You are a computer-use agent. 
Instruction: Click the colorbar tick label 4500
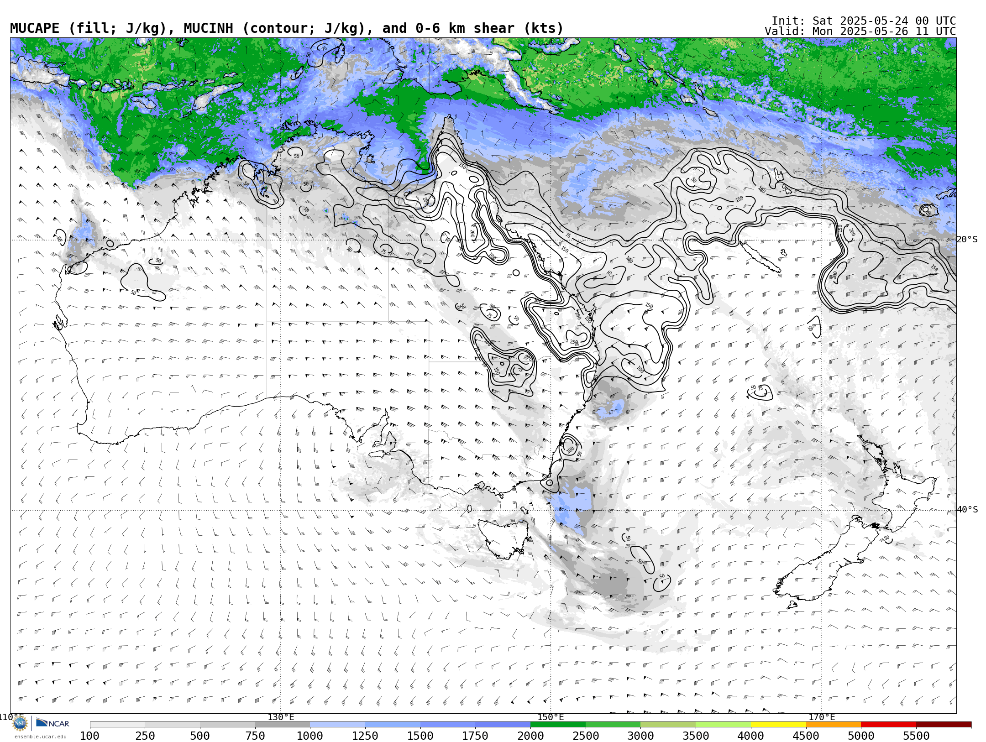[806, 736]
